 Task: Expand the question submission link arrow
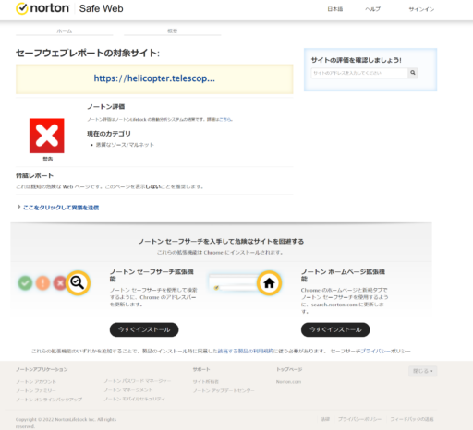point(18,207)
